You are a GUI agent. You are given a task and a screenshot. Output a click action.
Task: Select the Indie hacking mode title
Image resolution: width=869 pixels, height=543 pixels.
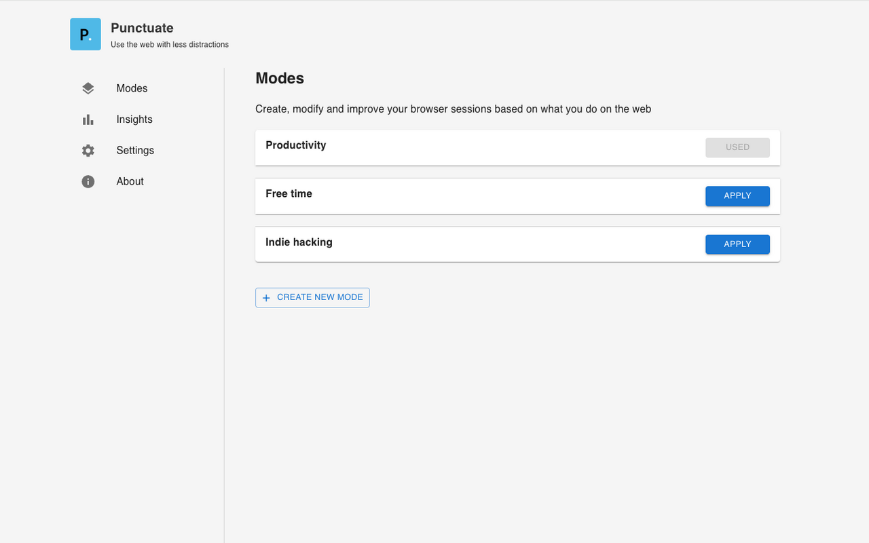pos(299,242)
